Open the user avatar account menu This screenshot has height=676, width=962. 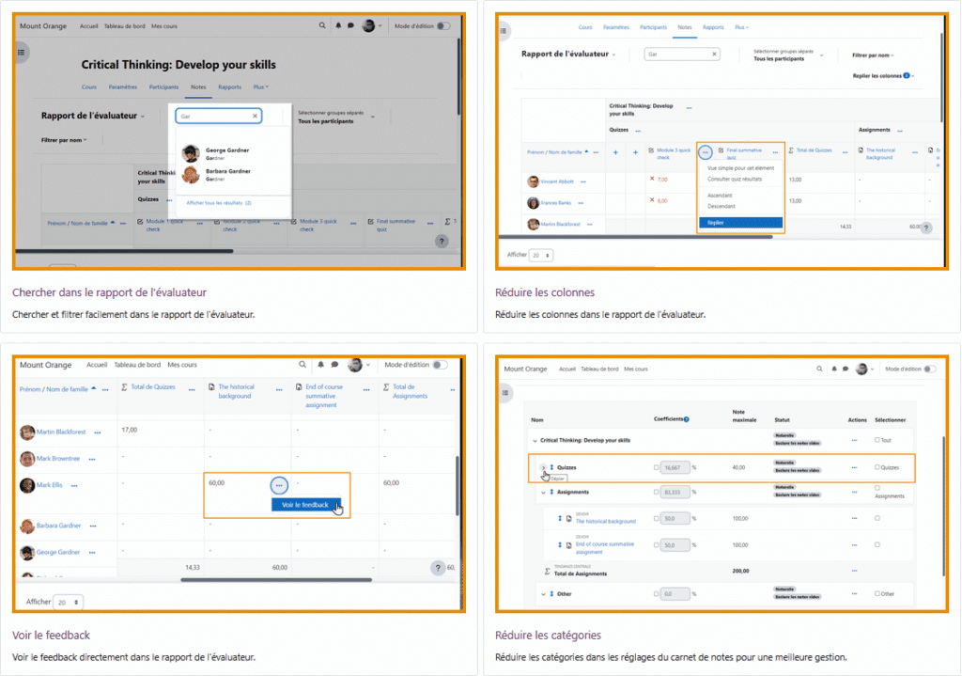pos(368,25)
